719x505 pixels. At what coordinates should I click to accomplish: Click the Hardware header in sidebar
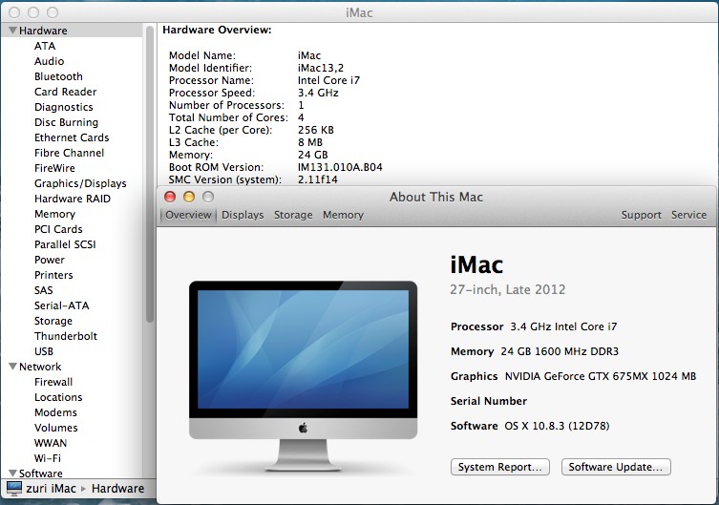point(43,31)
